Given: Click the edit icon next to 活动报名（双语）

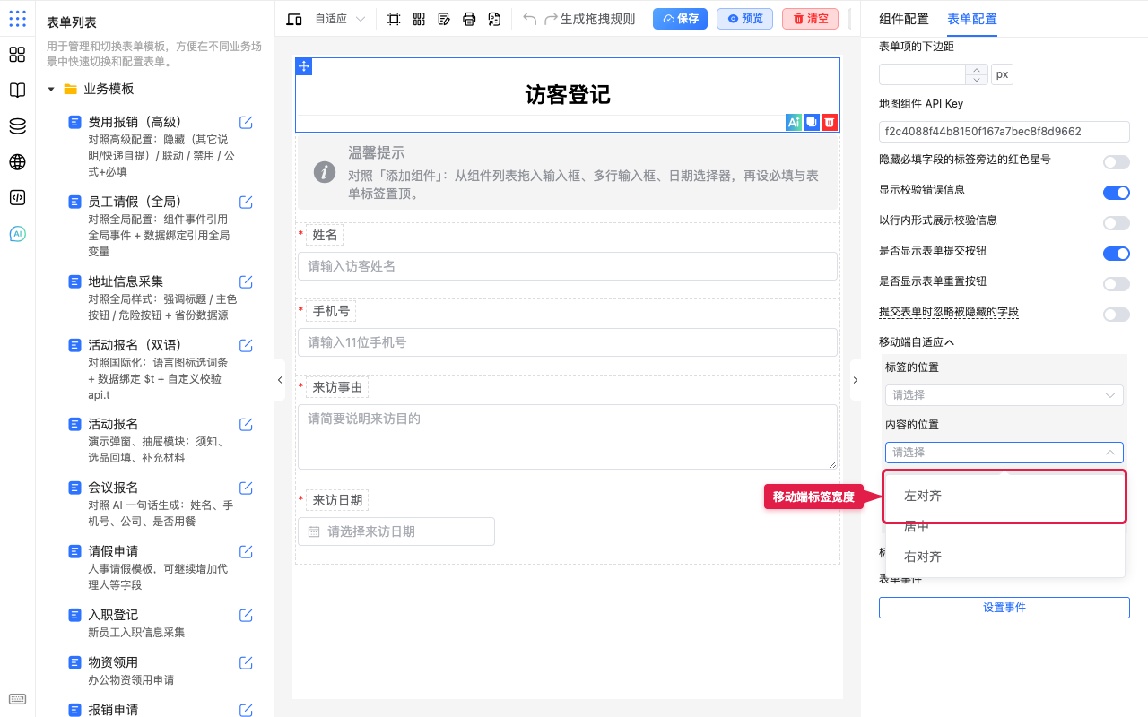Looking at the screenshot, I should (x=246, y=345).
